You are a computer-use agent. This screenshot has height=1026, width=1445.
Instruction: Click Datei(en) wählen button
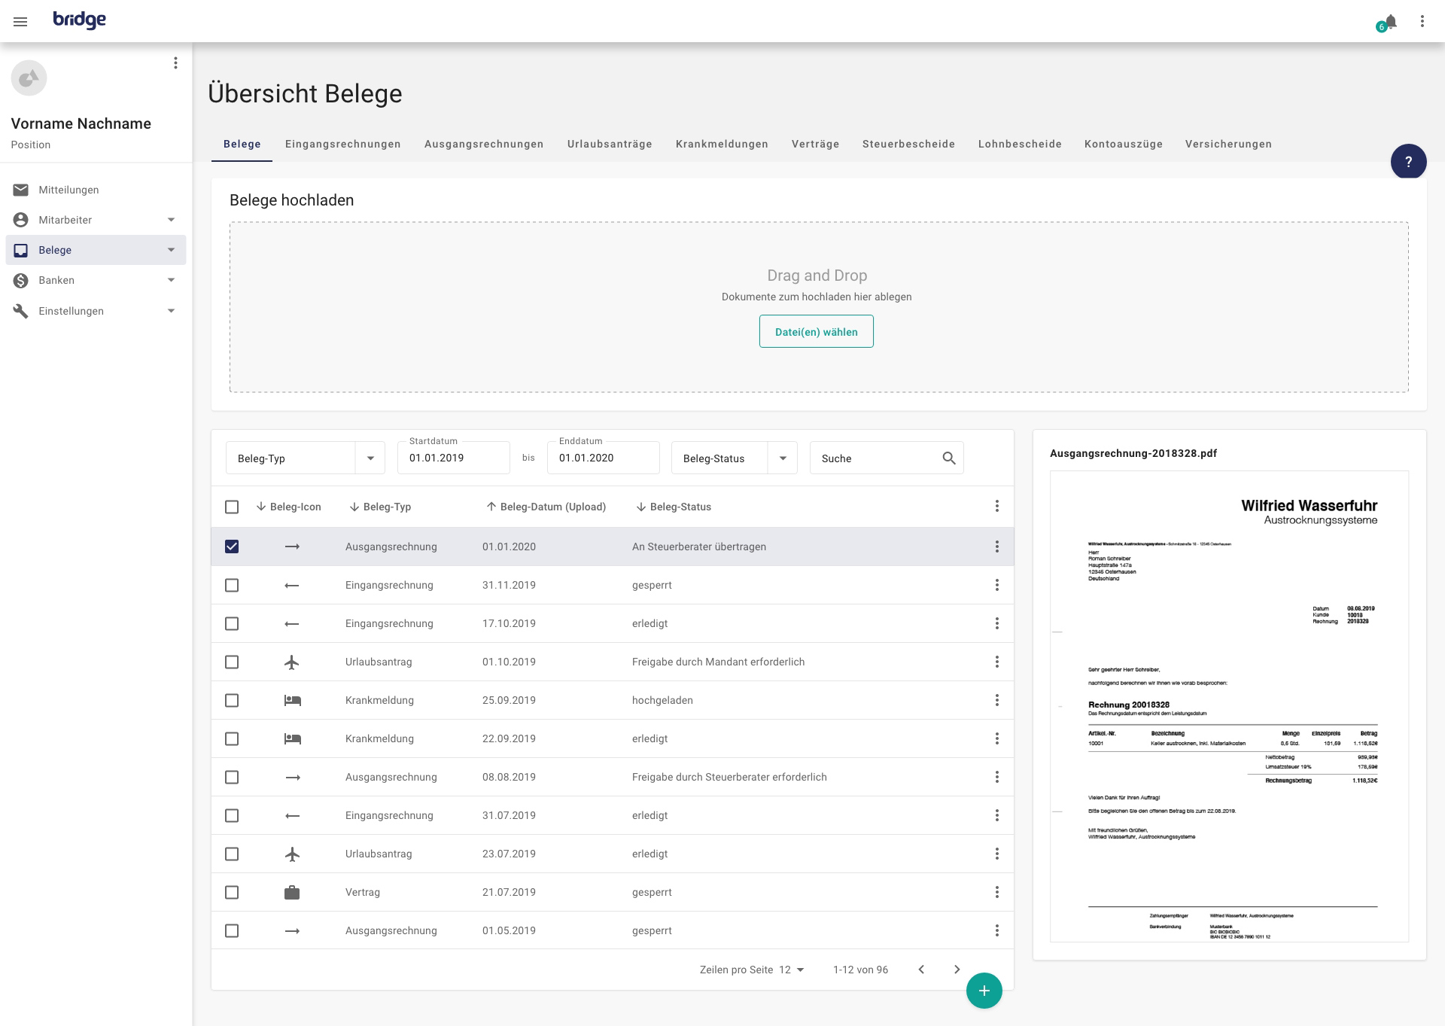[816, 331]
